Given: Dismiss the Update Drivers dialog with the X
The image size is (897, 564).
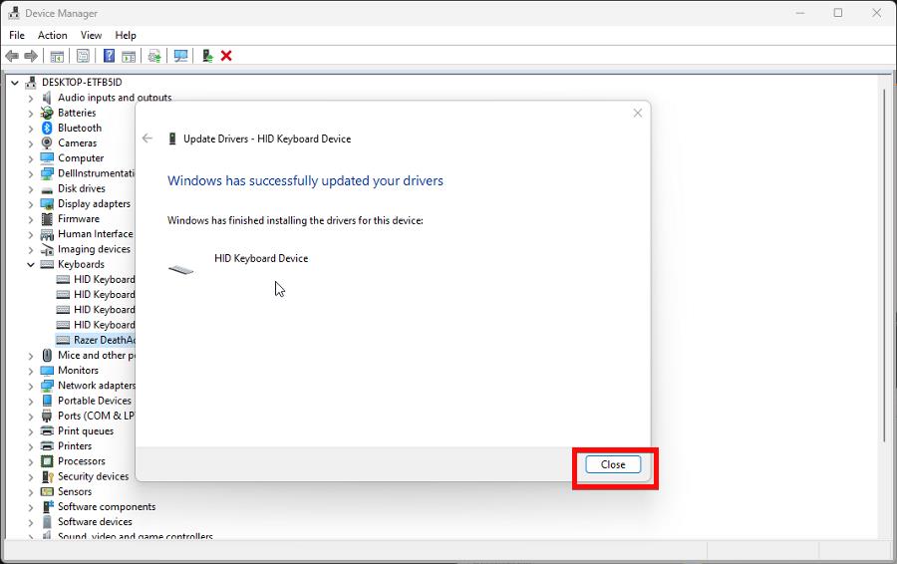Looking at the screenshot, I should (638, 114).
